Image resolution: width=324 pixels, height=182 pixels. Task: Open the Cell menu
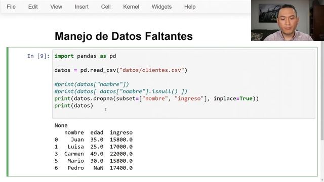click(106, 7)
